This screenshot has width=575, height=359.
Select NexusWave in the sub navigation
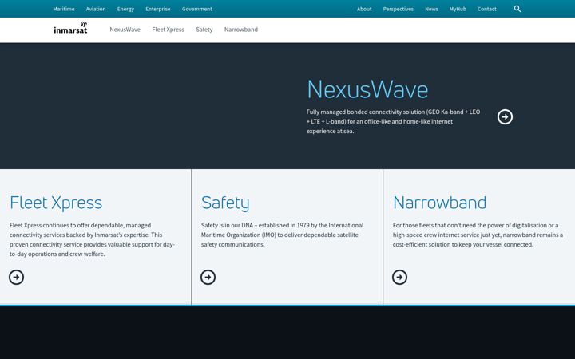(x=125, y=30)
